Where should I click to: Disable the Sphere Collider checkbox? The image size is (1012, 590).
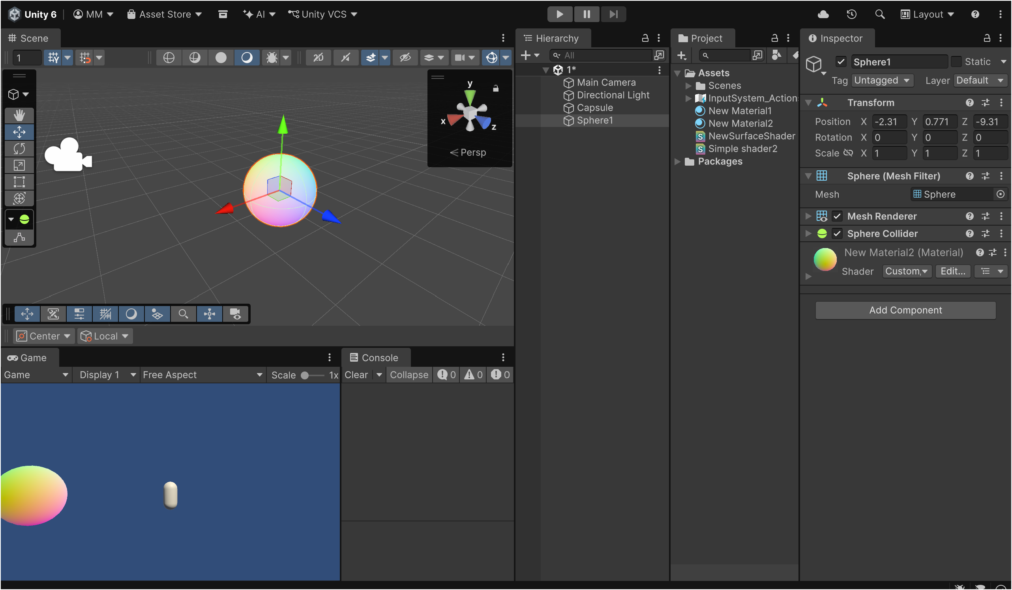(x=837, y=233)
